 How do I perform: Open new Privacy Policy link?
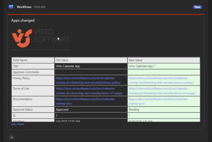[x=161, y=80]
